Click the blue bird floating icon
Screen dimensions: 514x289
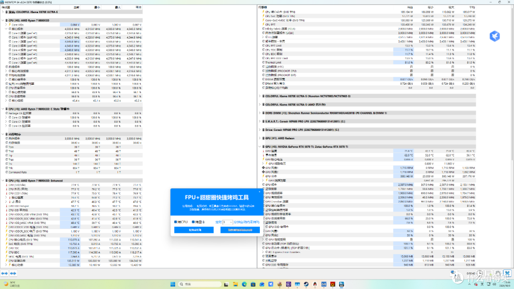pyautogui.click(x=494, y=36)
